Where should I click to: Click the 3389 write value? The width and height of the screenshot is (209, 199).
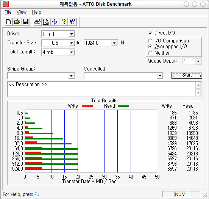172,138
